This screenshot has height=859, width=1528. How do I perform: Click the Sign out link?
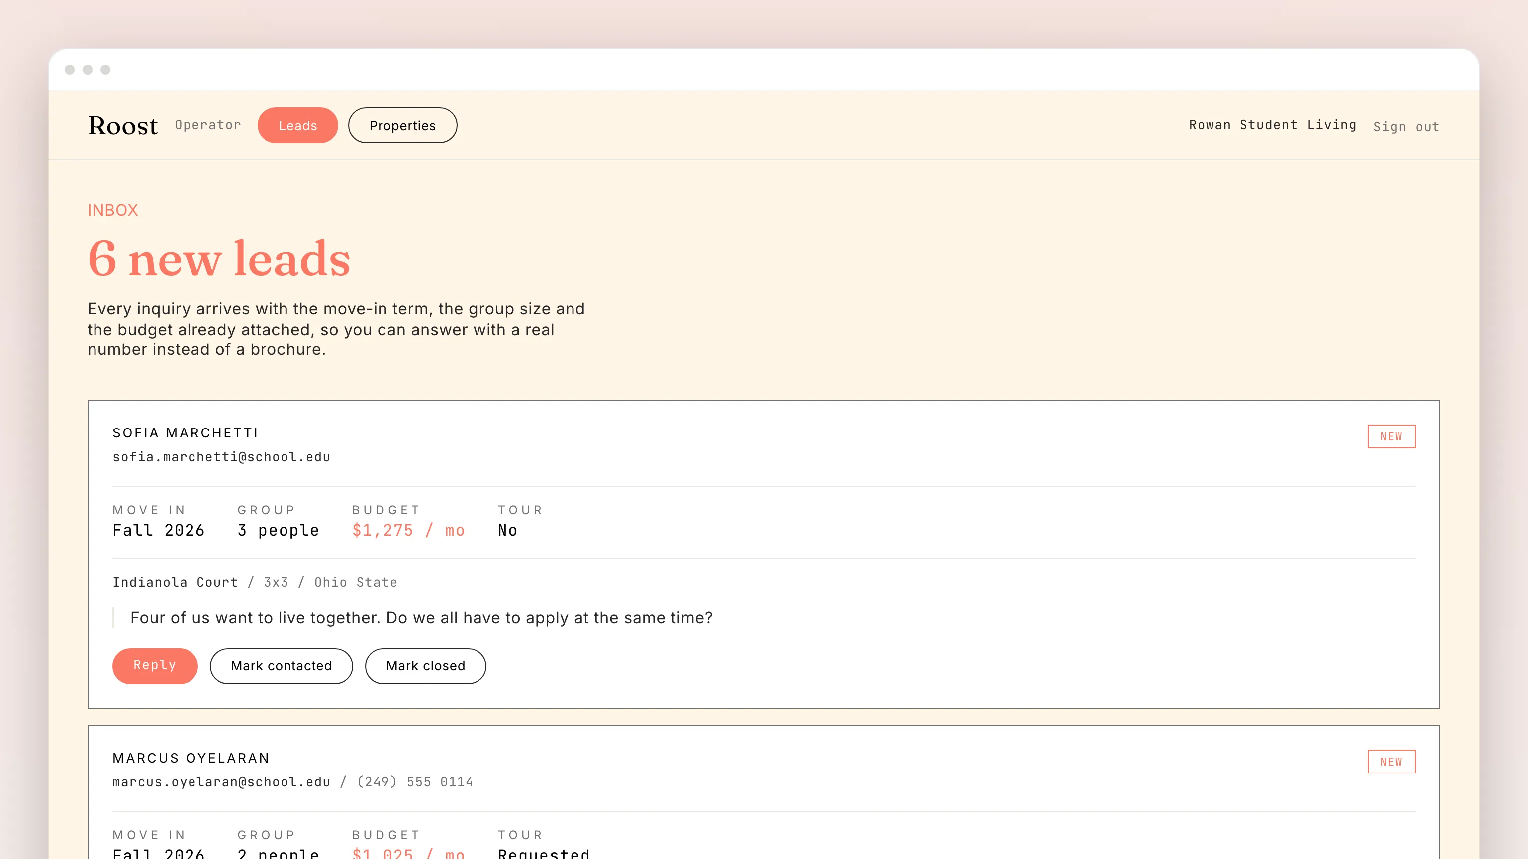click(1407, 127)
